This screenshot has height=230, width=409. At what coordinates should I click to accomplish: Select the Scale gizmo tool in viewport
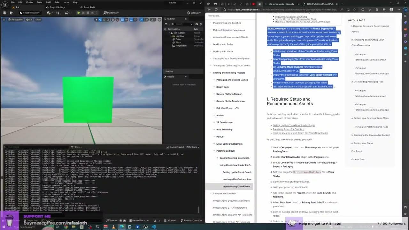(x=108, y=19)
